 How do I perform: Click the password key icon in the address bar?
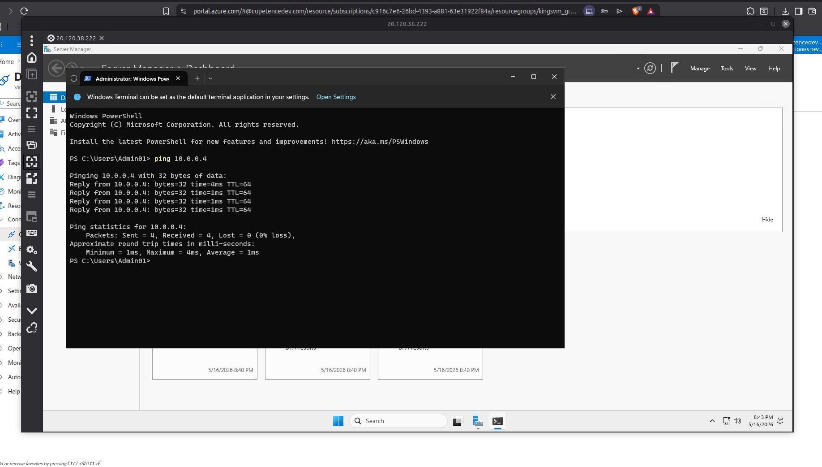604,11
